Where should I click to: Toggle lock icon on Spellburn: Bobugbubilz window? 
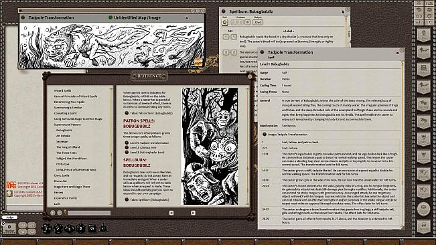pos(343,11)
